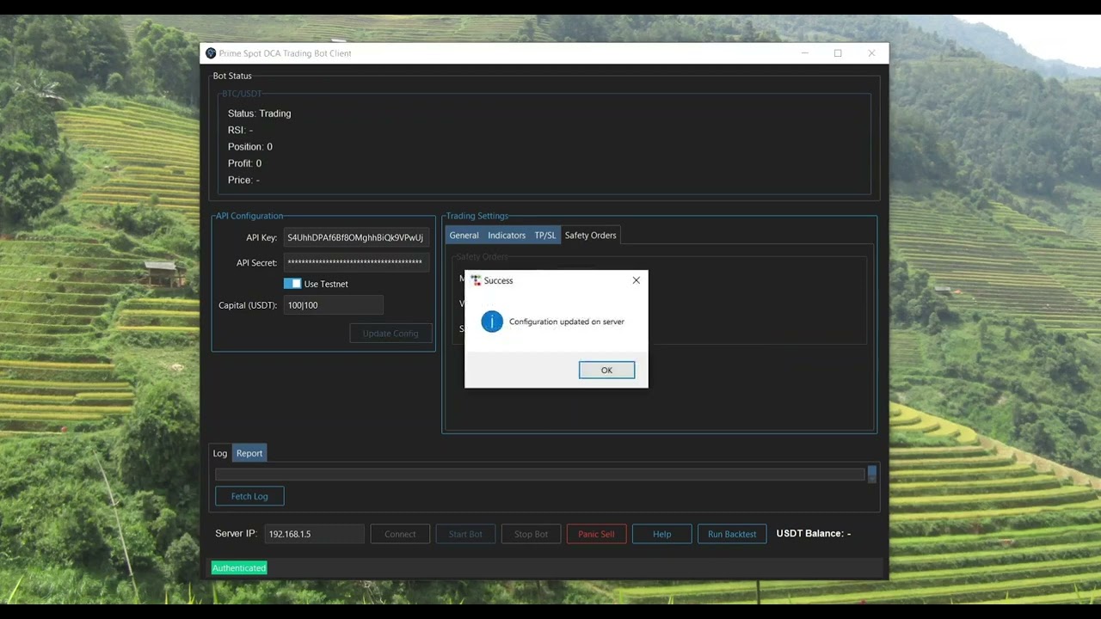The height and width of the screenshot is (619, 1101).
Task: Close the trading bot window
Action: pos(871,53)
